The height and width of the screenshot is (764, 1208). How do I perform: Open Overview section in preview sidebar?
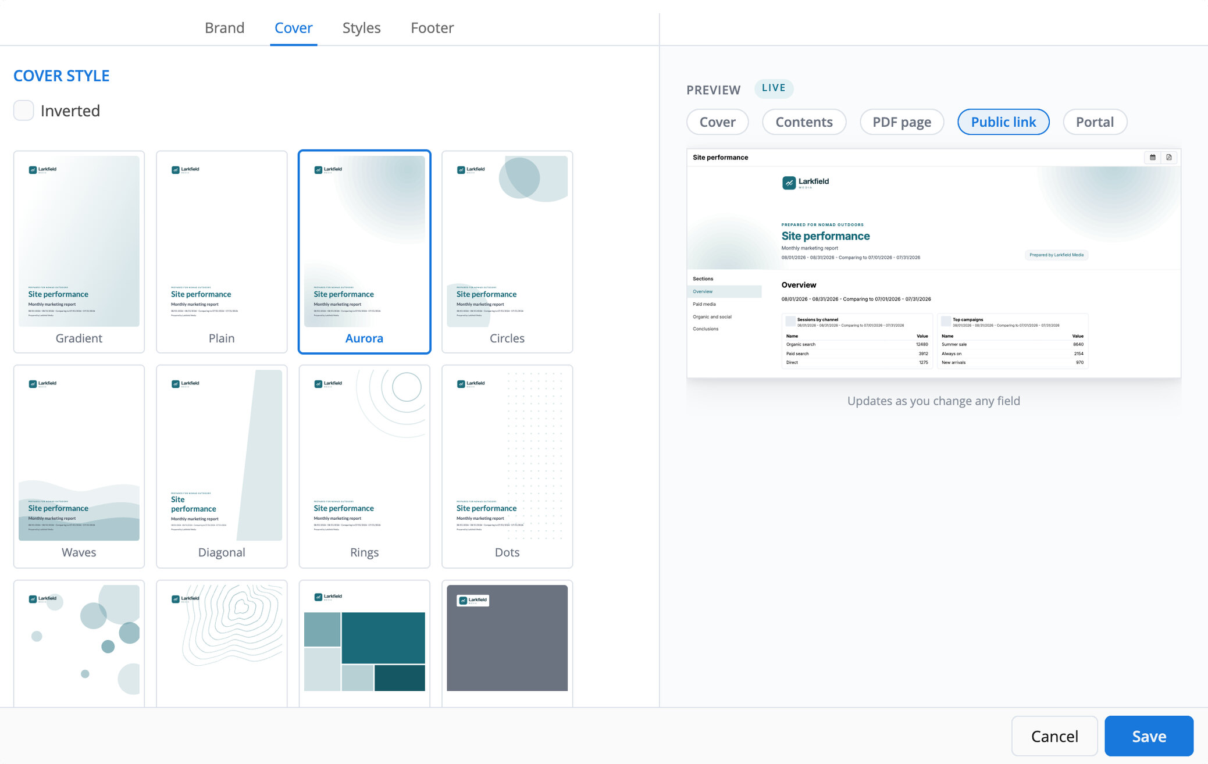point(724,292)
